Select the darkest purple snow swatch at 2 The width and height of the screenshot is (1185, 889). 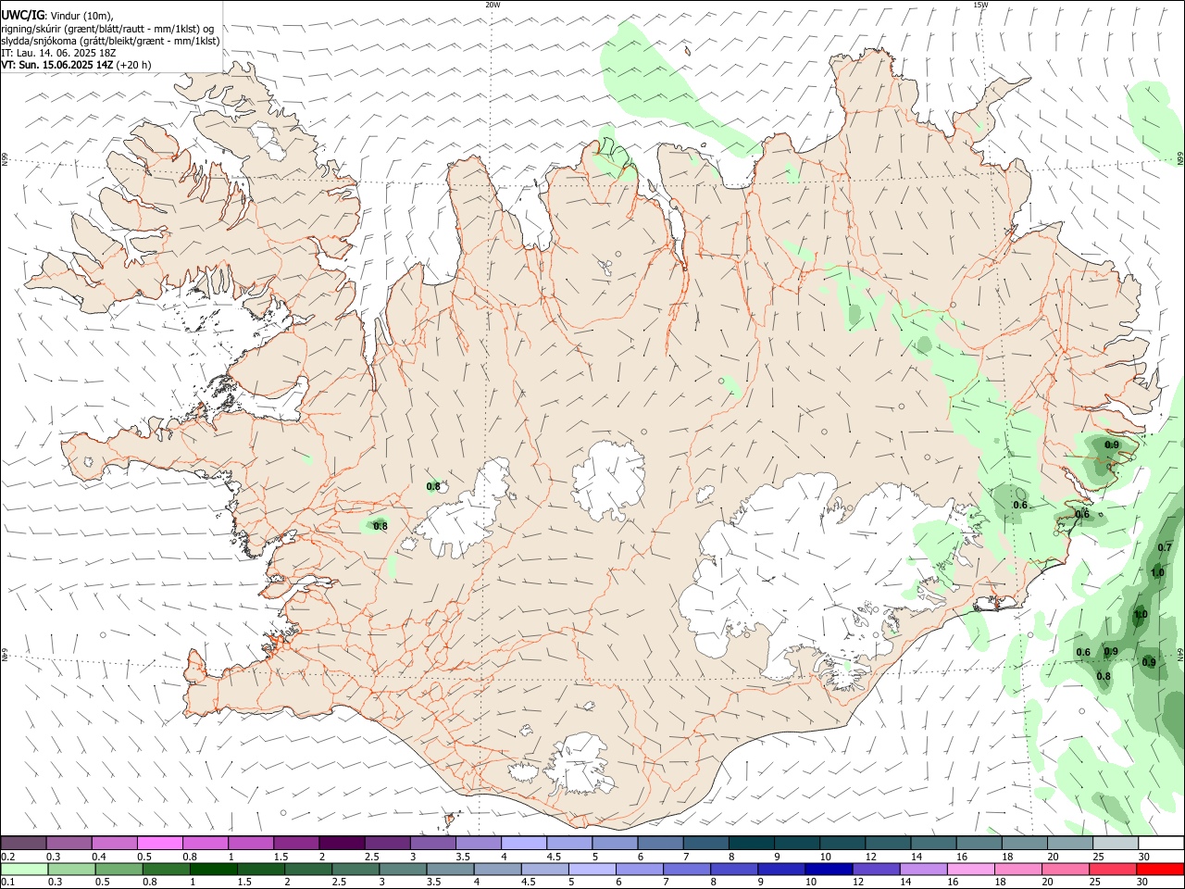[341, 843]
